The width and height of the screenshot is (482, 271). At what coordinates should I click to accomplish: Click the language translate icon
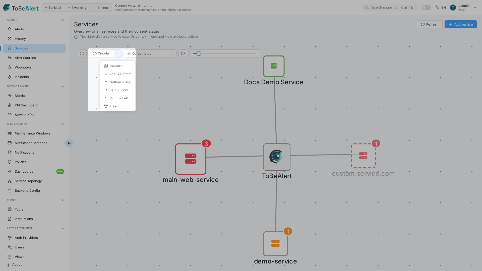(x=437, y=7)
